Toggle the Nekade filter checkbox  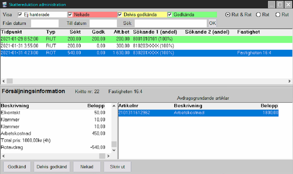coord(70,15)
